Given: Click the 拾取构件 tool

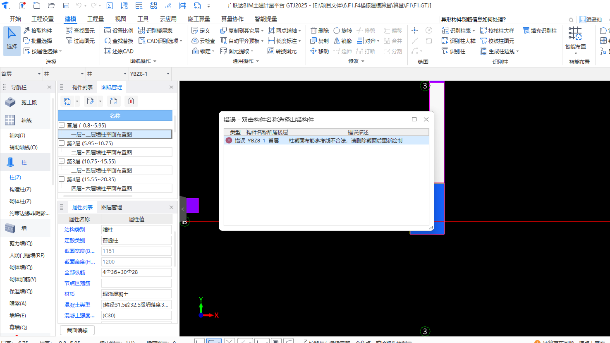Looking at the screenshot, I should [x=38, y=31].
